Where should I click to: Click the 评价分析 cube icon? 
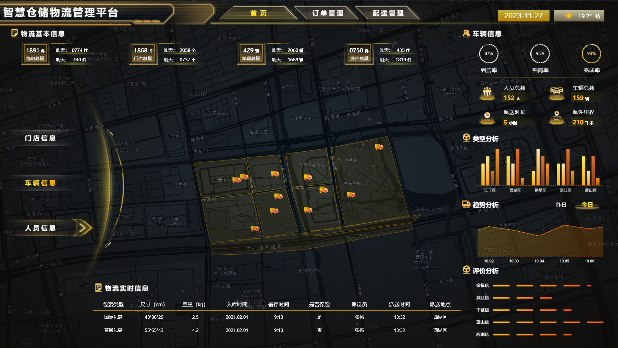click(466, 270)
